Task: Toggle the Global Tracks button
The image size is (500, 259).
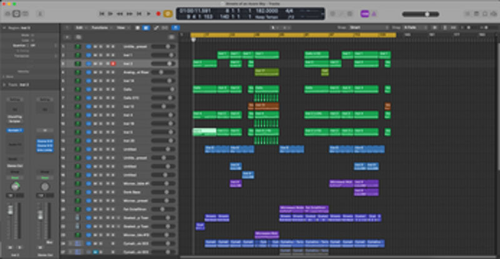Action: (171, 37)
